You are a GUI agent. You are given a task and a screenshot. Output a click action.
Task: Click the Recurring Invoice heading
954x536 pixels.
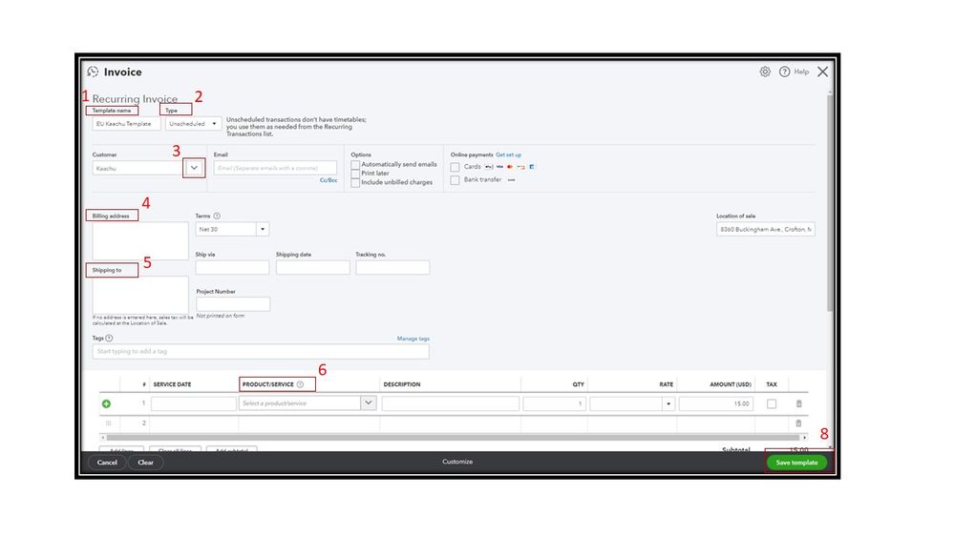click(135, 98)
